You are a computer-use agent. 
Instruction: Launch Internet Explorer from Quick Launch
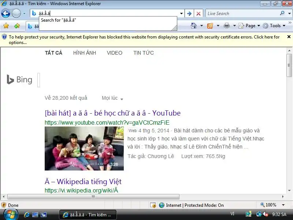point(27,214)
